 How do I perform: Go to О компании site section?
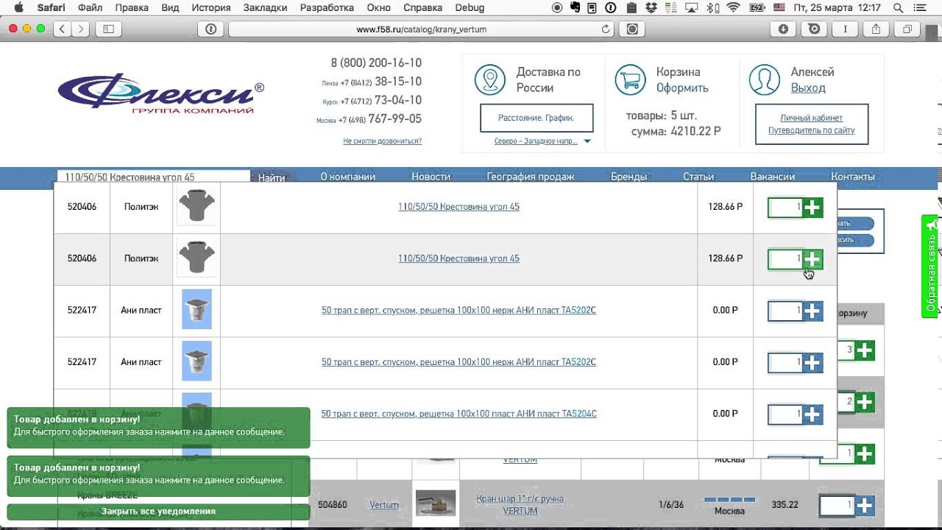tap(348, 177)
